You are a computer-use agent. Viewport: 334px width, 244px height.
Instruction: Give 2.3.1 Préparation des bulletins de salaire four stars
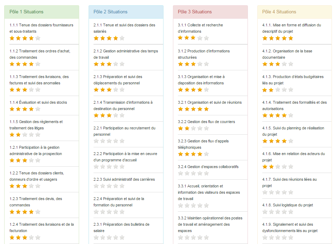pyautogui.click(x=116, y=237)
